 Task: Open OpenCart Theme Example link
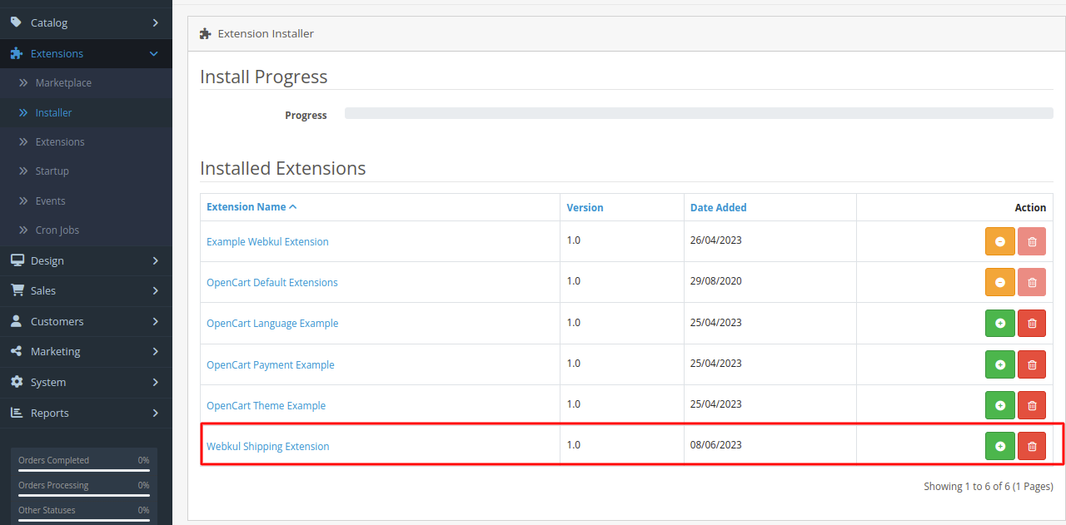tap(266, 406)
